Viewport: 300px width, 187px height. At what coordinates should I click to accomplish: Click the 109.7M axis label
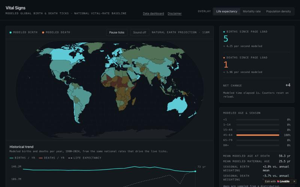16,179
